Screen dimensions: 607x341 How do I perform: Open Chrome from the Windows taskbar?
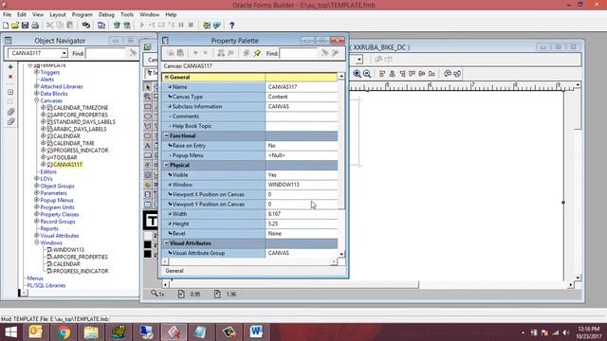[x=64, y=332]
